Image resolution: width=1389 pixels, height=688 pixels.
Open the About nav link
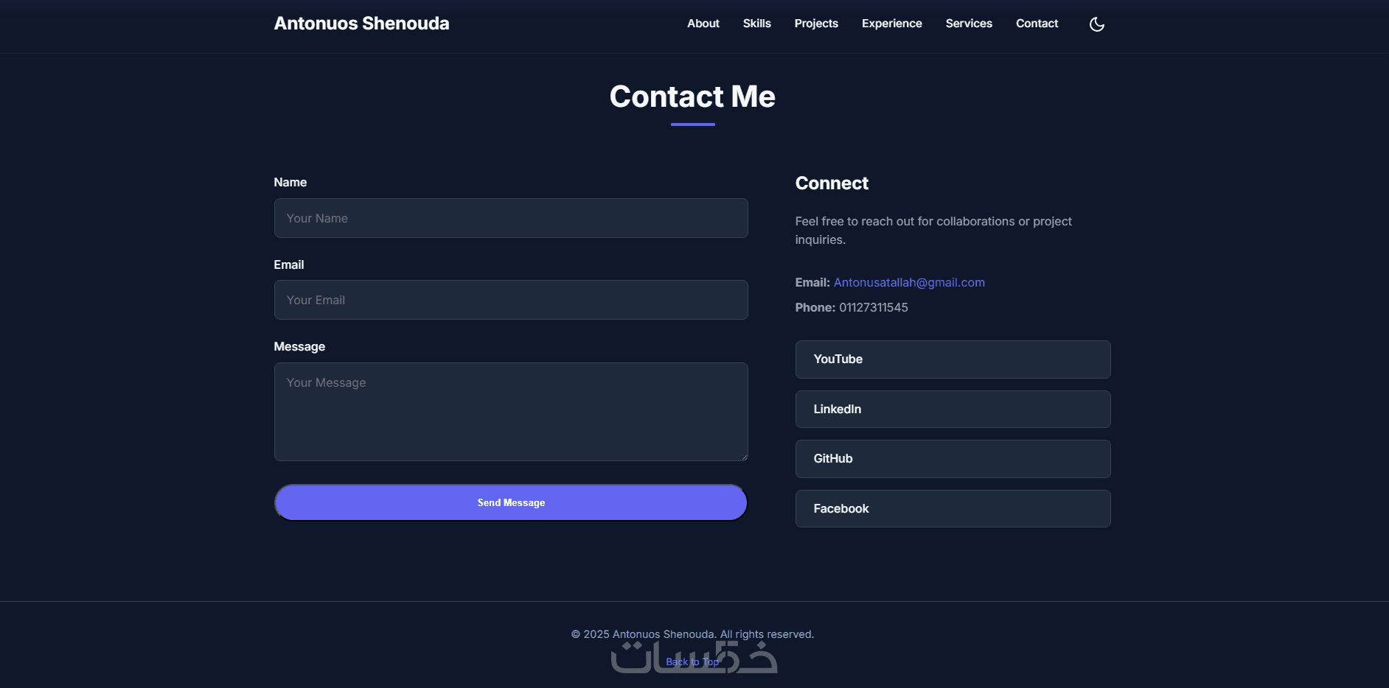tap(703, 24)
